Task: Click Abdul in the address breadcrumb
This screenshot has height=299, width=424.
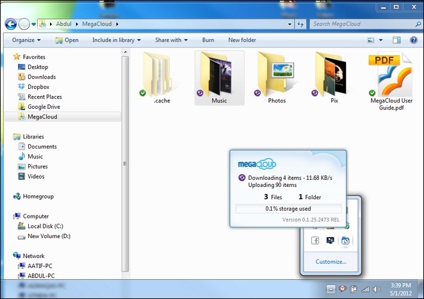Action: pyautogui.click(x=64, y=24)
